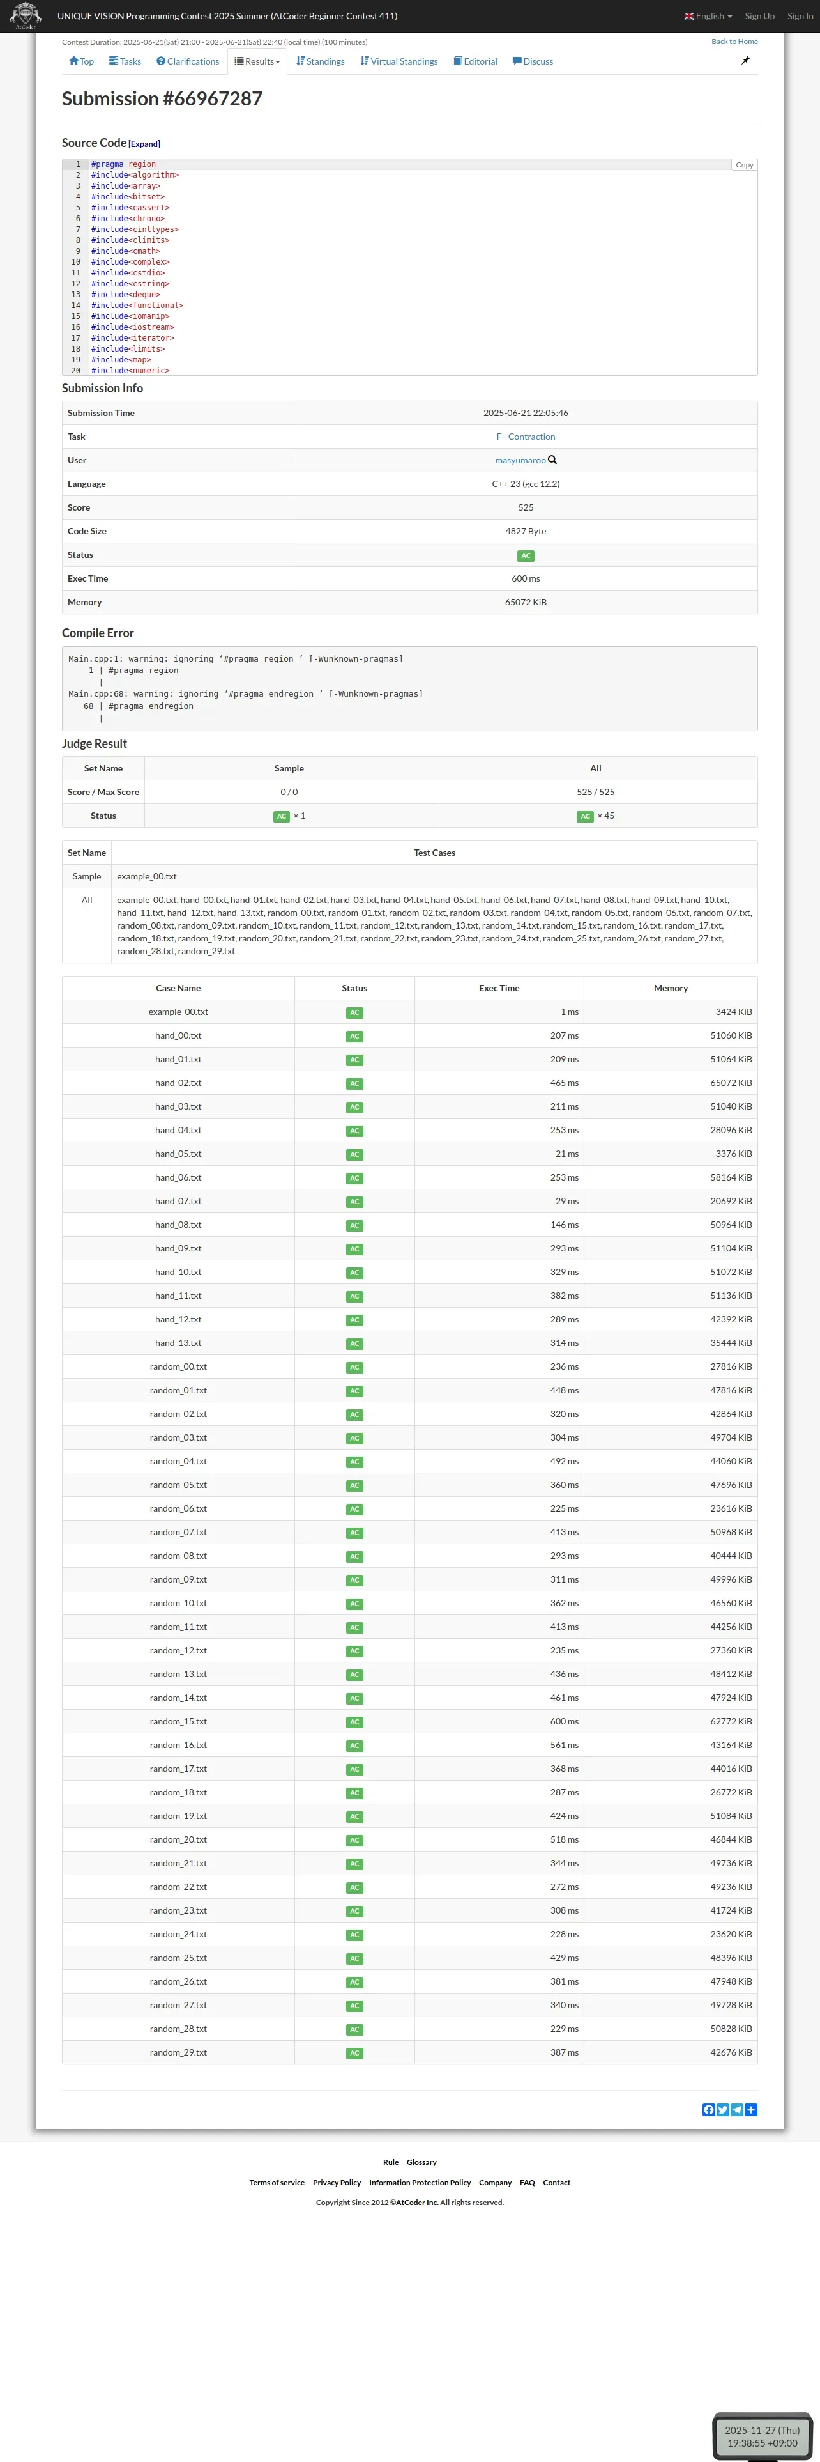Open Information Protection Policy link
Screen dimensions: 820x2462
[x=420, y=2182]
